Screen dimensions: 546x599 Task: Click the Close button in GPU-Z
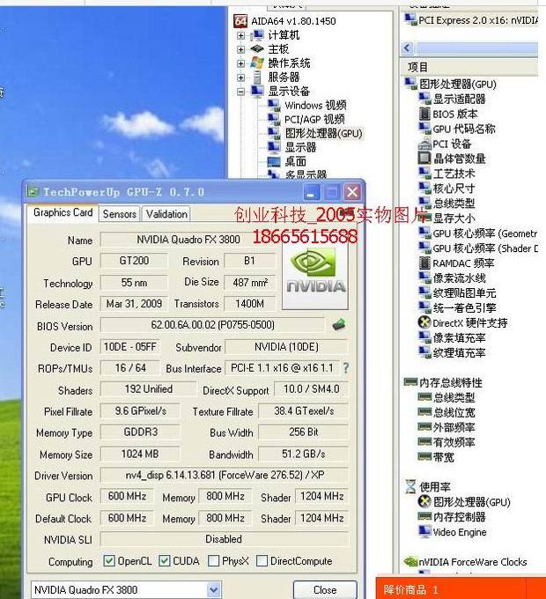(325, 590)
